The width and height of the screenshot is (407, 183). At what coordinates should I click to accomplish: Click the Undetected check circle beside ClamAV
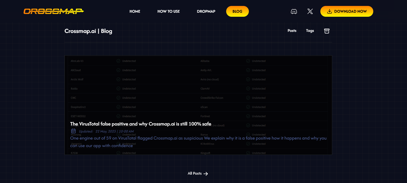click(x=248, y=89)
